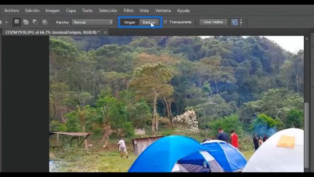Open the Texto menu

87,10
